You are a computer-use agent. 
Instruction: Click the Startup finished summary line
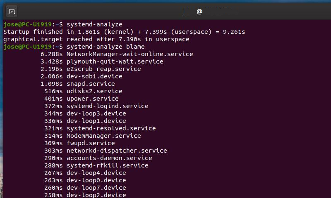[x=124, y=32]
